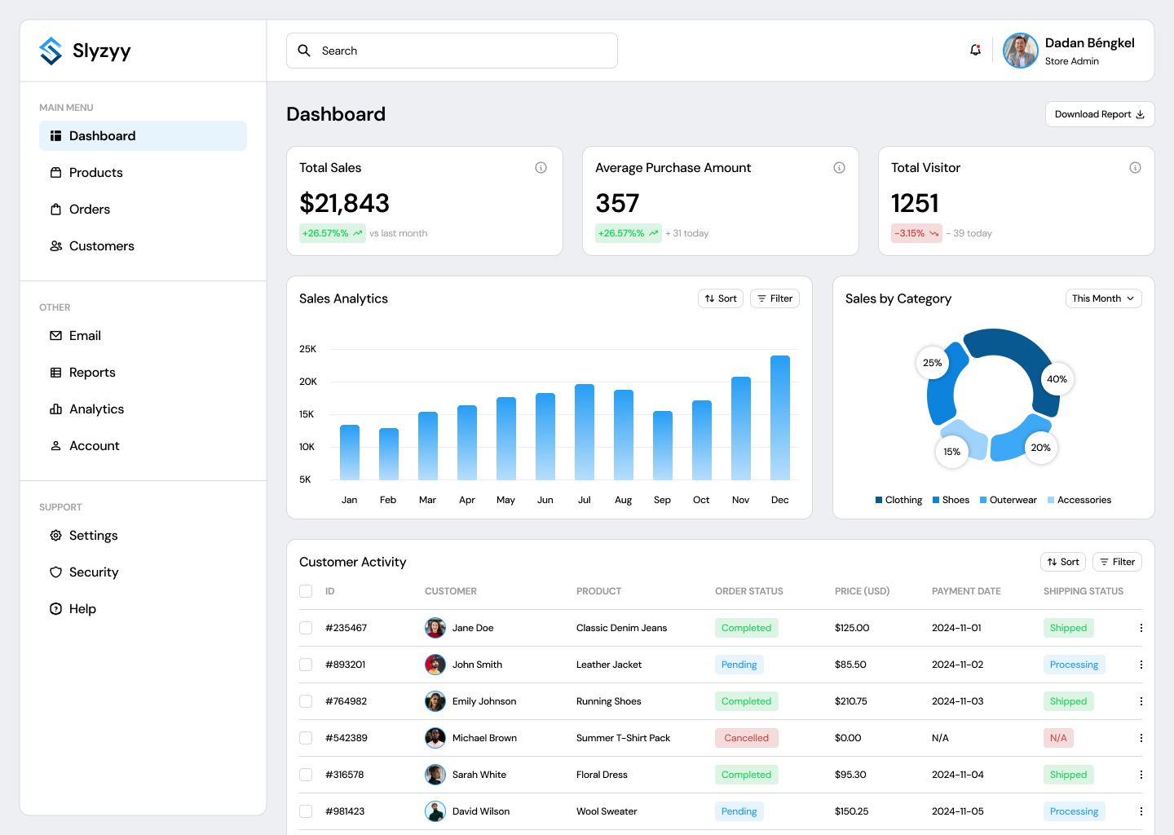Click the Download Report button
Viewport: 1174px width, 835px height.
1099,114
